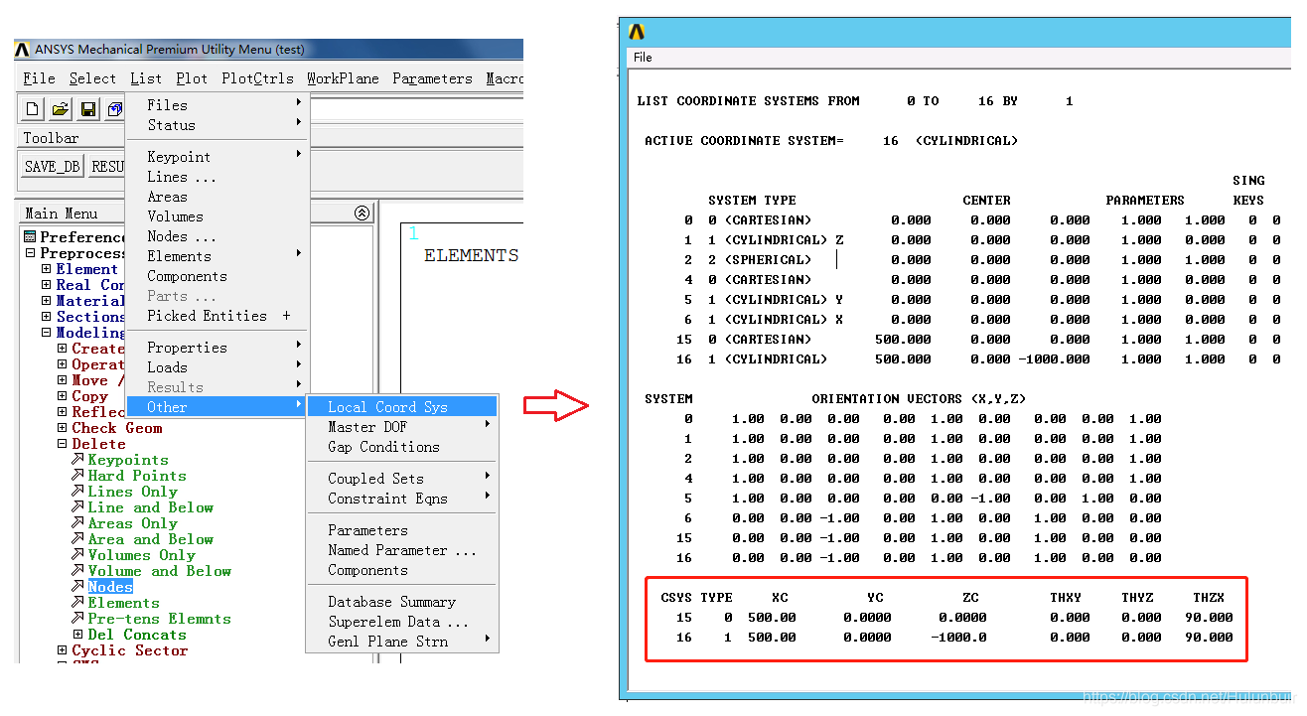
Task: Choose Superelem Data ... entry
Action: pos(401,622)
